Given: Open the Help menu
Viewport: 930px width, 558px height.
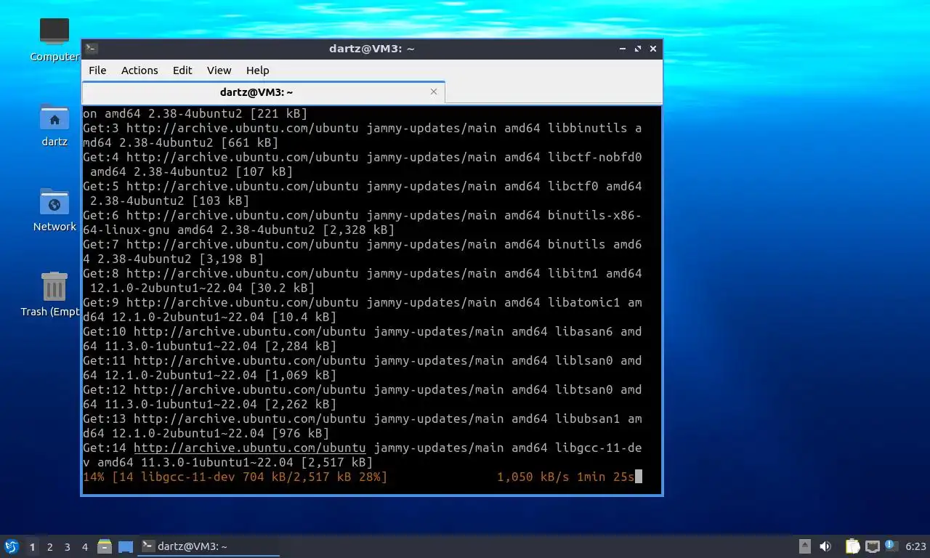Looking at the screenshot, I should [x=257, y=70].
